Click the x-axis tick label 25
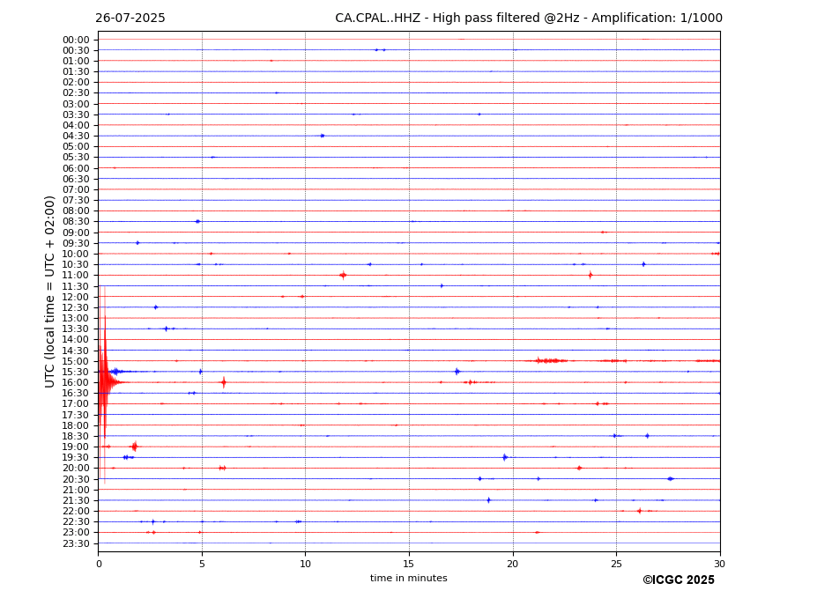This screenshot has height=613, width=817. pyautogui.click(x=616, y=564)
